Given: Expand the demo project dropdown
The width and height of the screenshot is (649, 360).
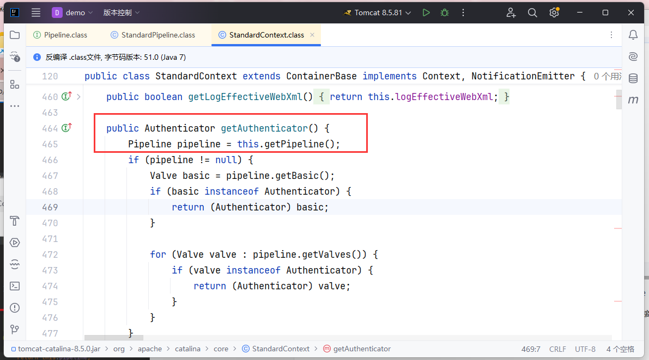Looking at the screenshot, I should [x=72, y=13].
